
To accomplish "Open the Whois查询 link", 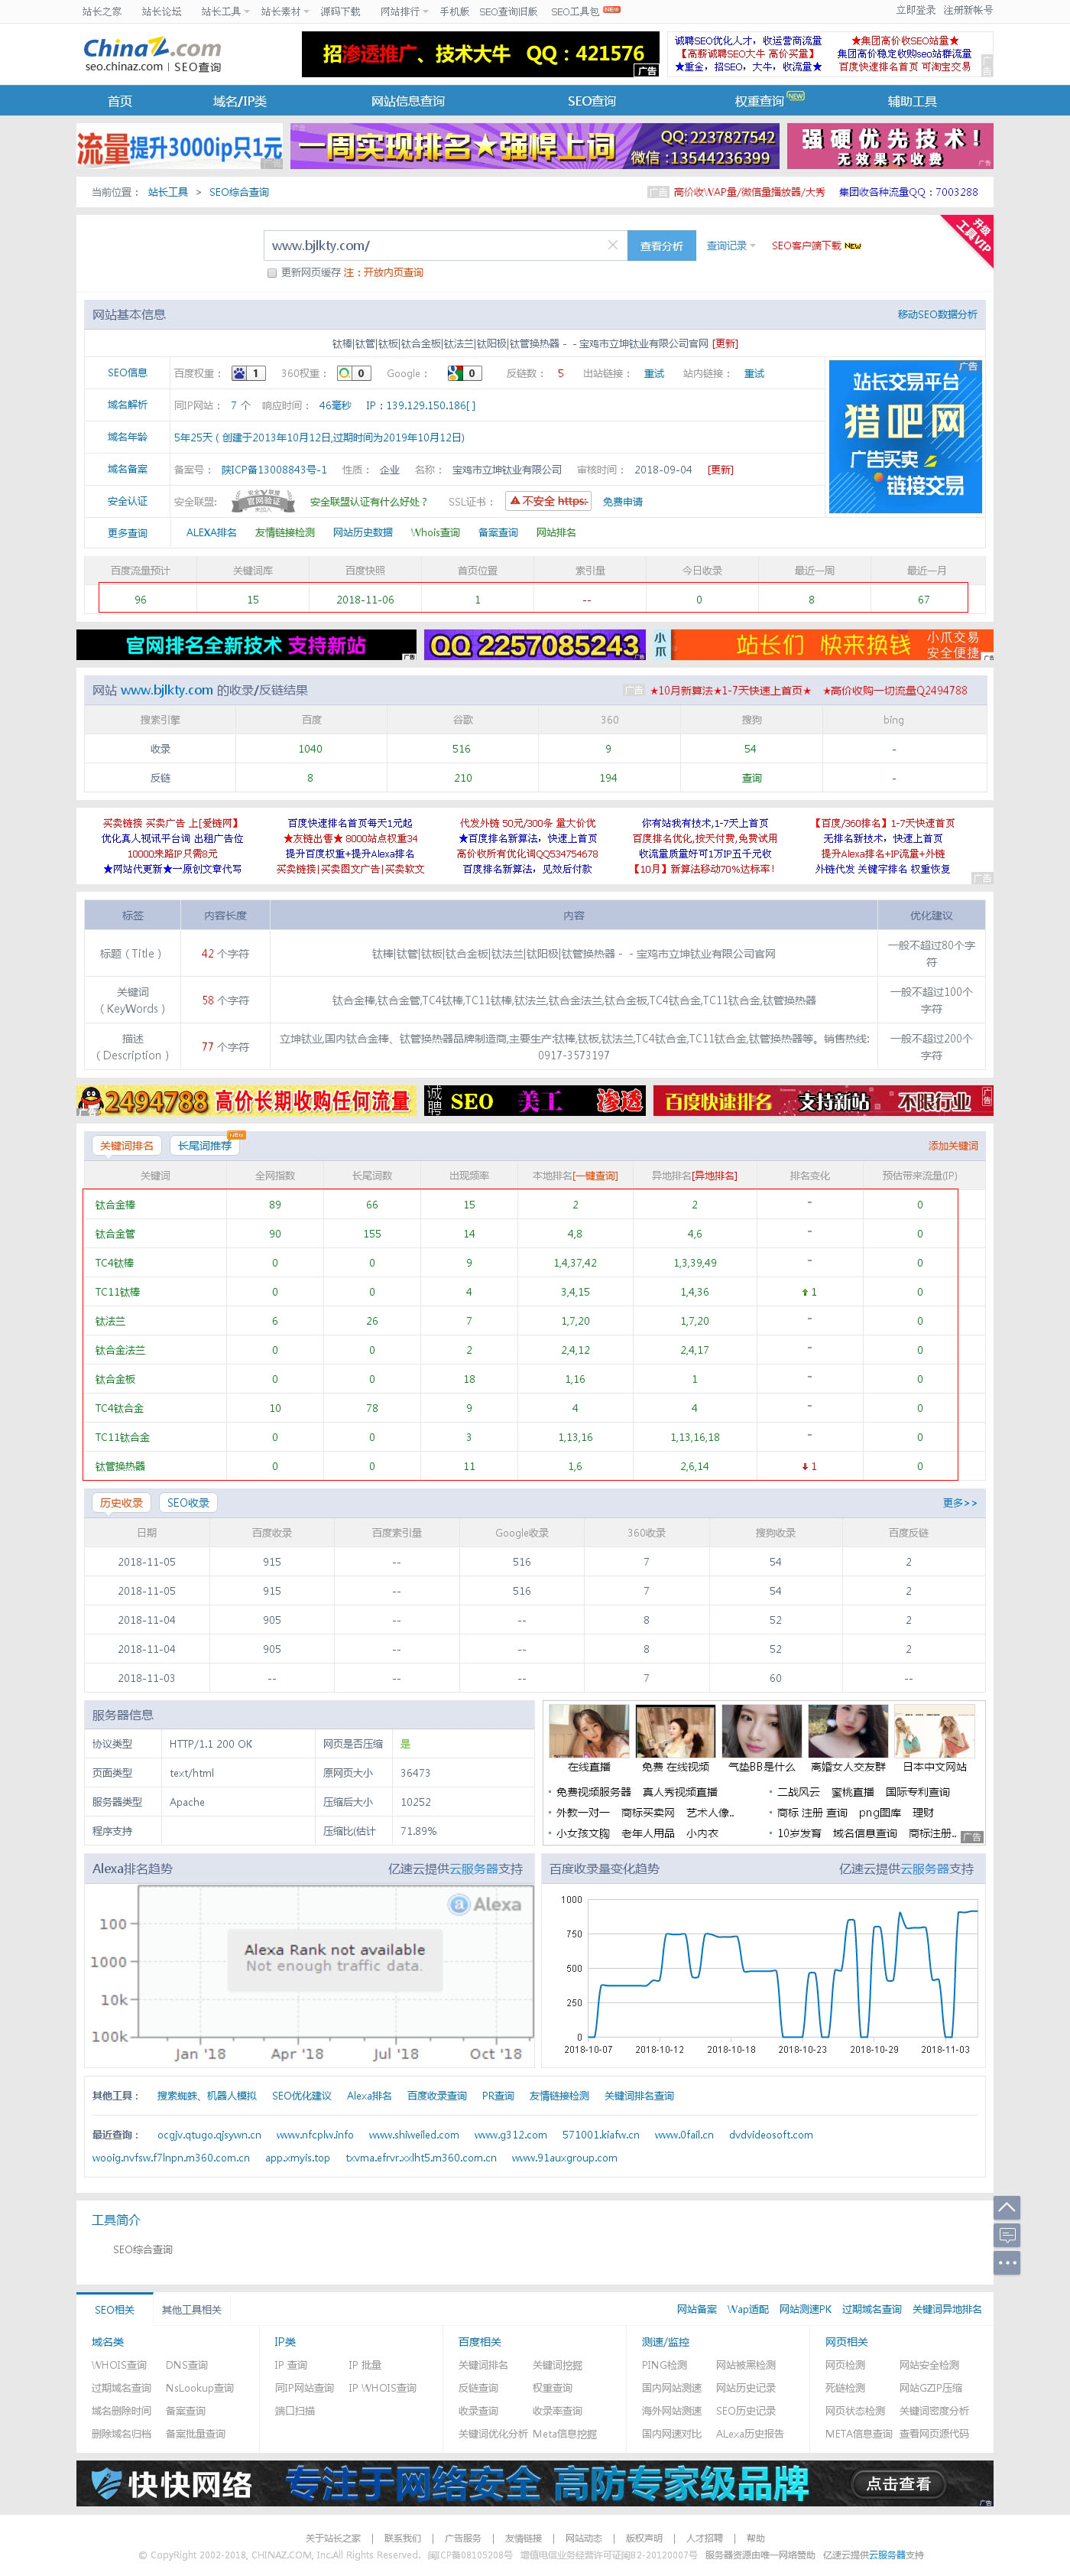I will (x=436, y=533).
